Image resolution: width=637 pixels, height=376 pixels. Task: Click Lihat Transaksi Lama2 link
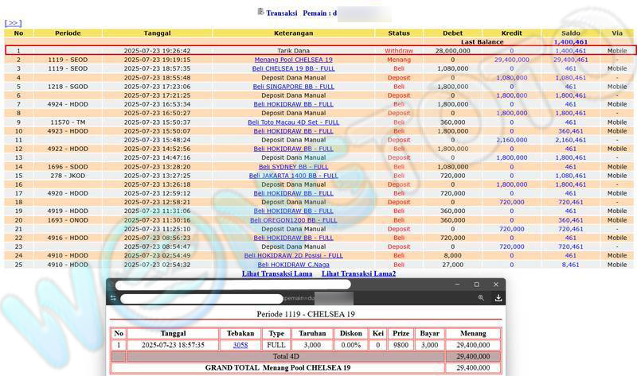click(358, 273)
